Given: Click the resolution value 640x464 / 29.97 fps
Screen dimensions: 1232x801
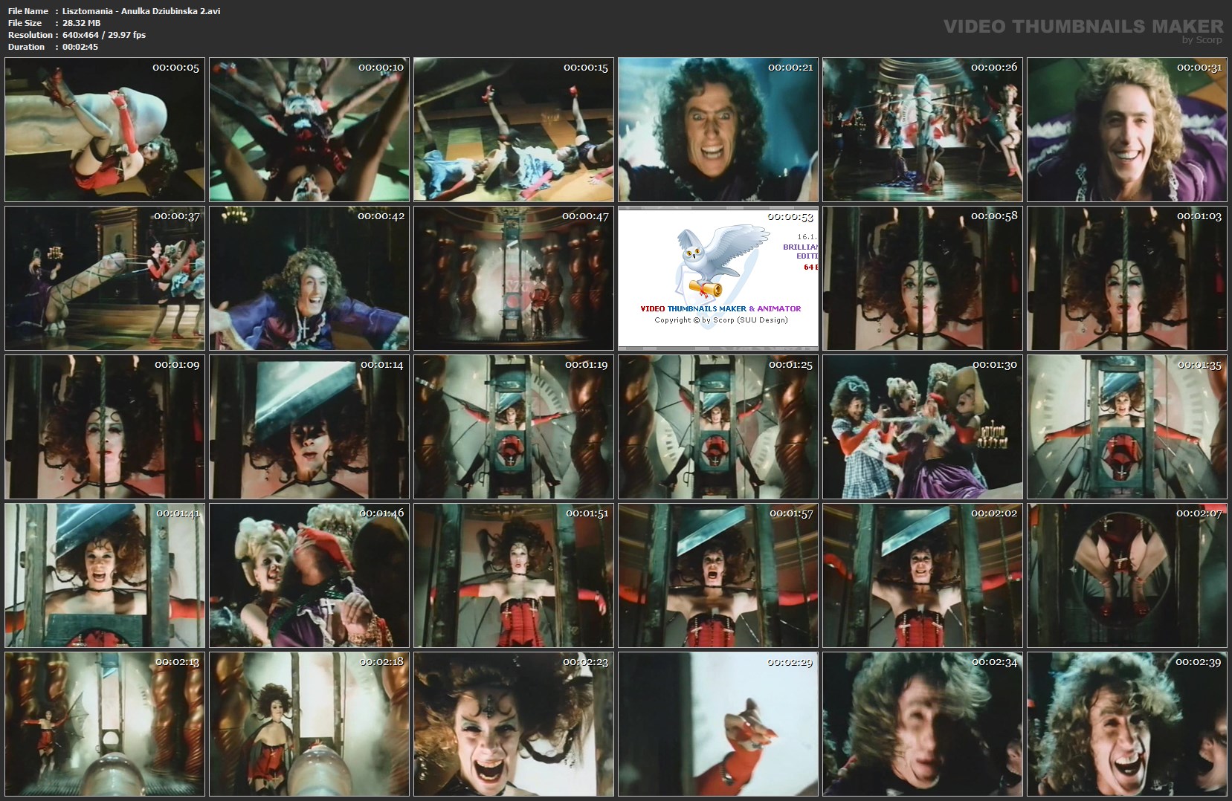Looking at the screenshot, I should [x=104, y=35].
